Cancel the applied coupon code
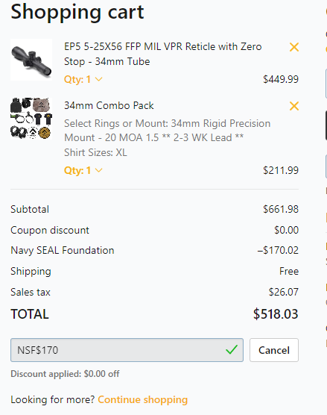The height and width of the screenshot is (415, 327). pos(274,350)
